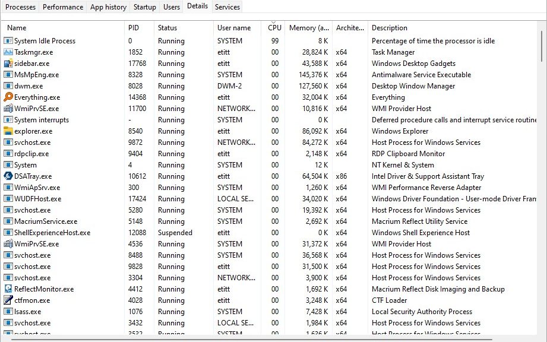Select the MacriumService.exe process name
The width and height of the screenshot is (547, 342).
(46, 221)
